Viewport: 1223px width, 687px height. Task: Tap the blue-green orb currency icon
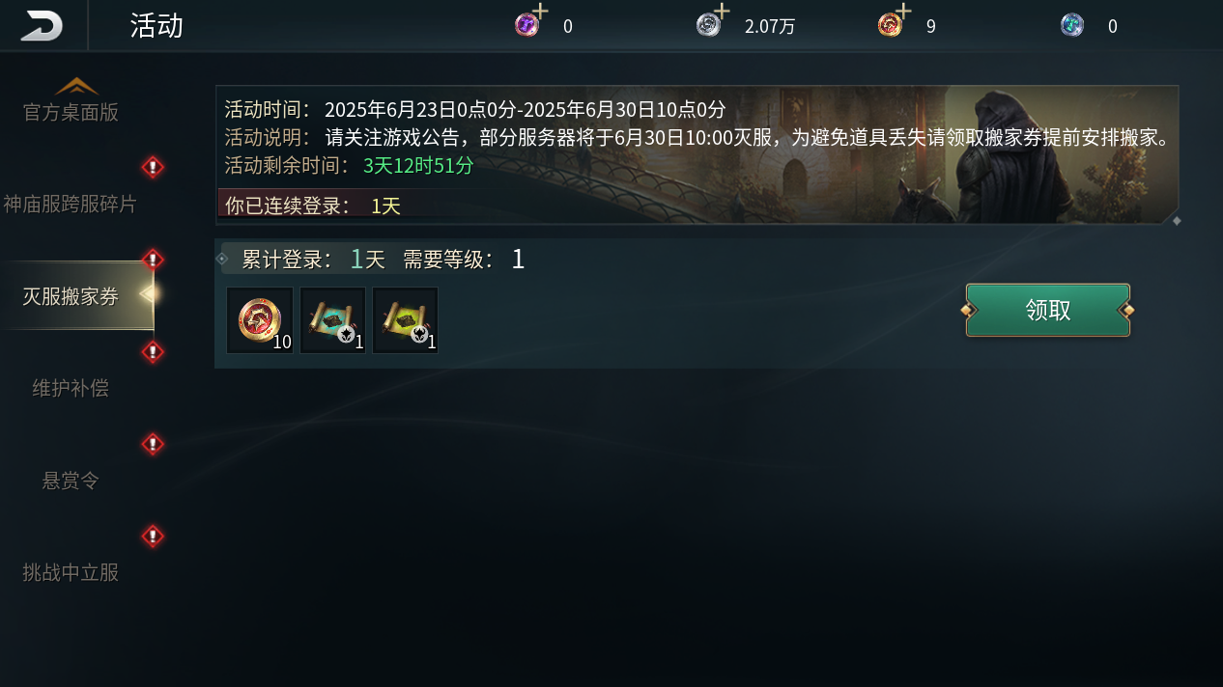tap(1072, 25)
